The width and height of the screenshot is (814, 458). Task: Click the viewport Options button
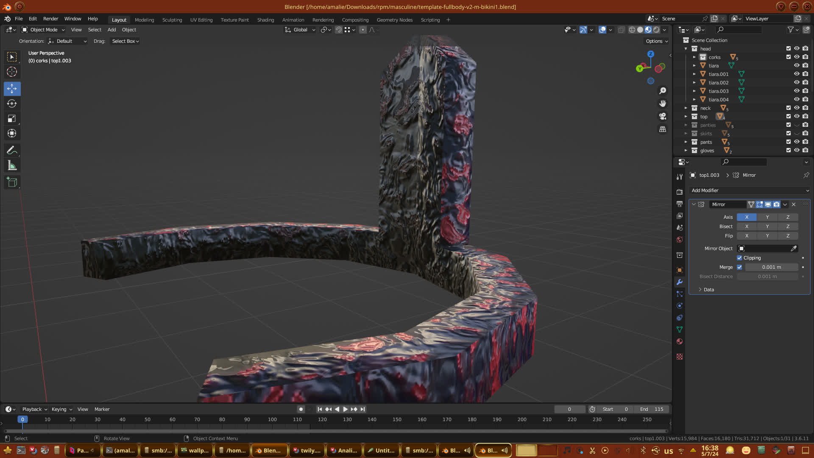click(x=656, y=41)
